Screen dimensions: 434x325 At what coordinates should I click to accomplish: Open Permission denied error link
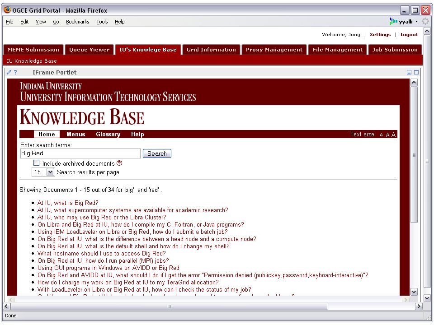203,275
